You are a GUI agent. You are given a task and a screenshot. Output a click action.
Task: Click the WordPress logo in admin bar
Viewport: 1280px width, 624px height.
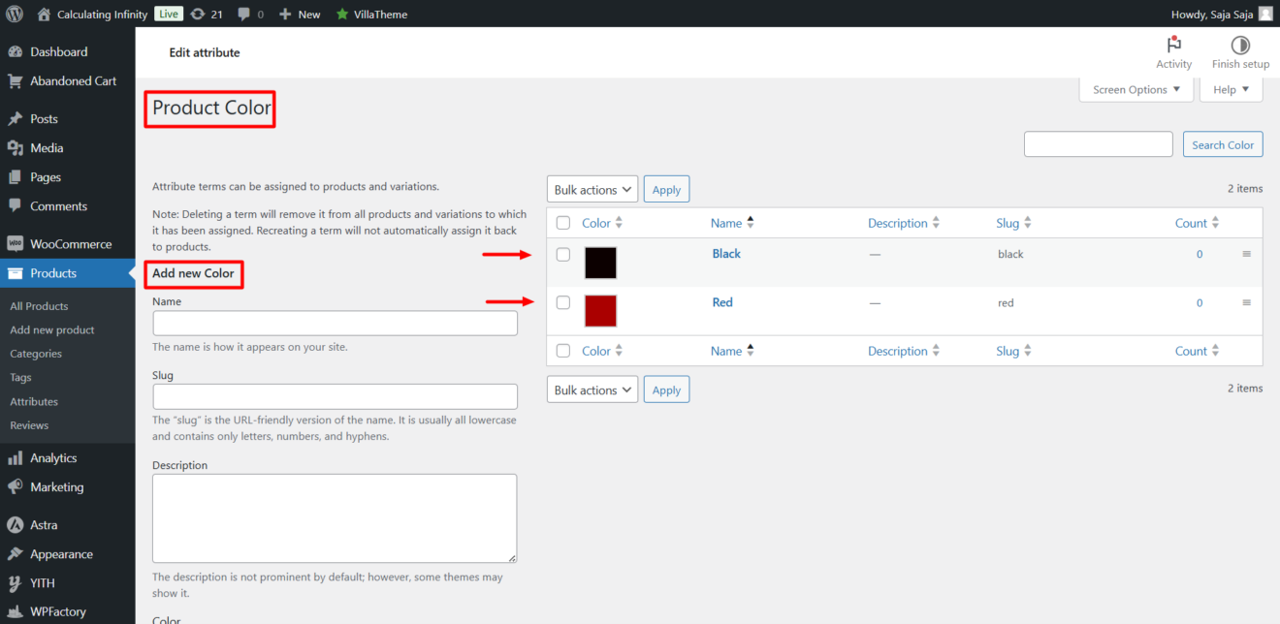(15, 14)
